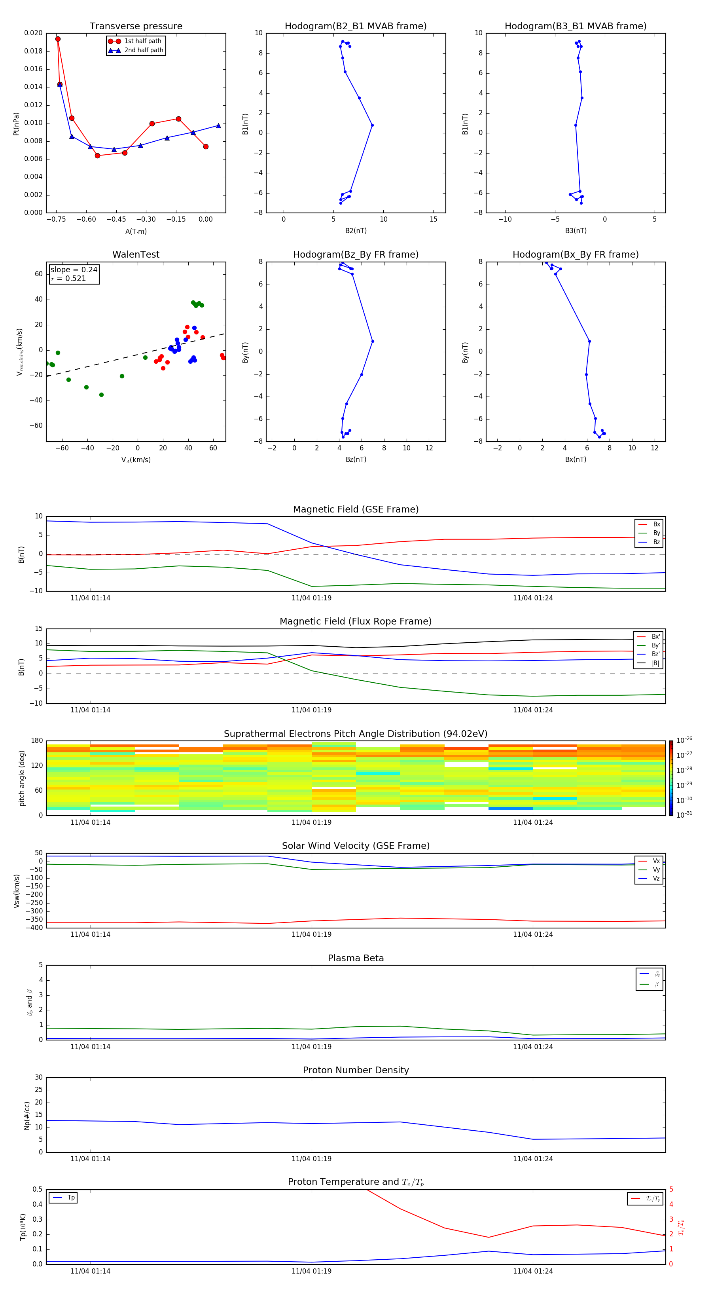Select the Bx entry in GSE Frame legend
712x1306 pixels.
[649, 524]
